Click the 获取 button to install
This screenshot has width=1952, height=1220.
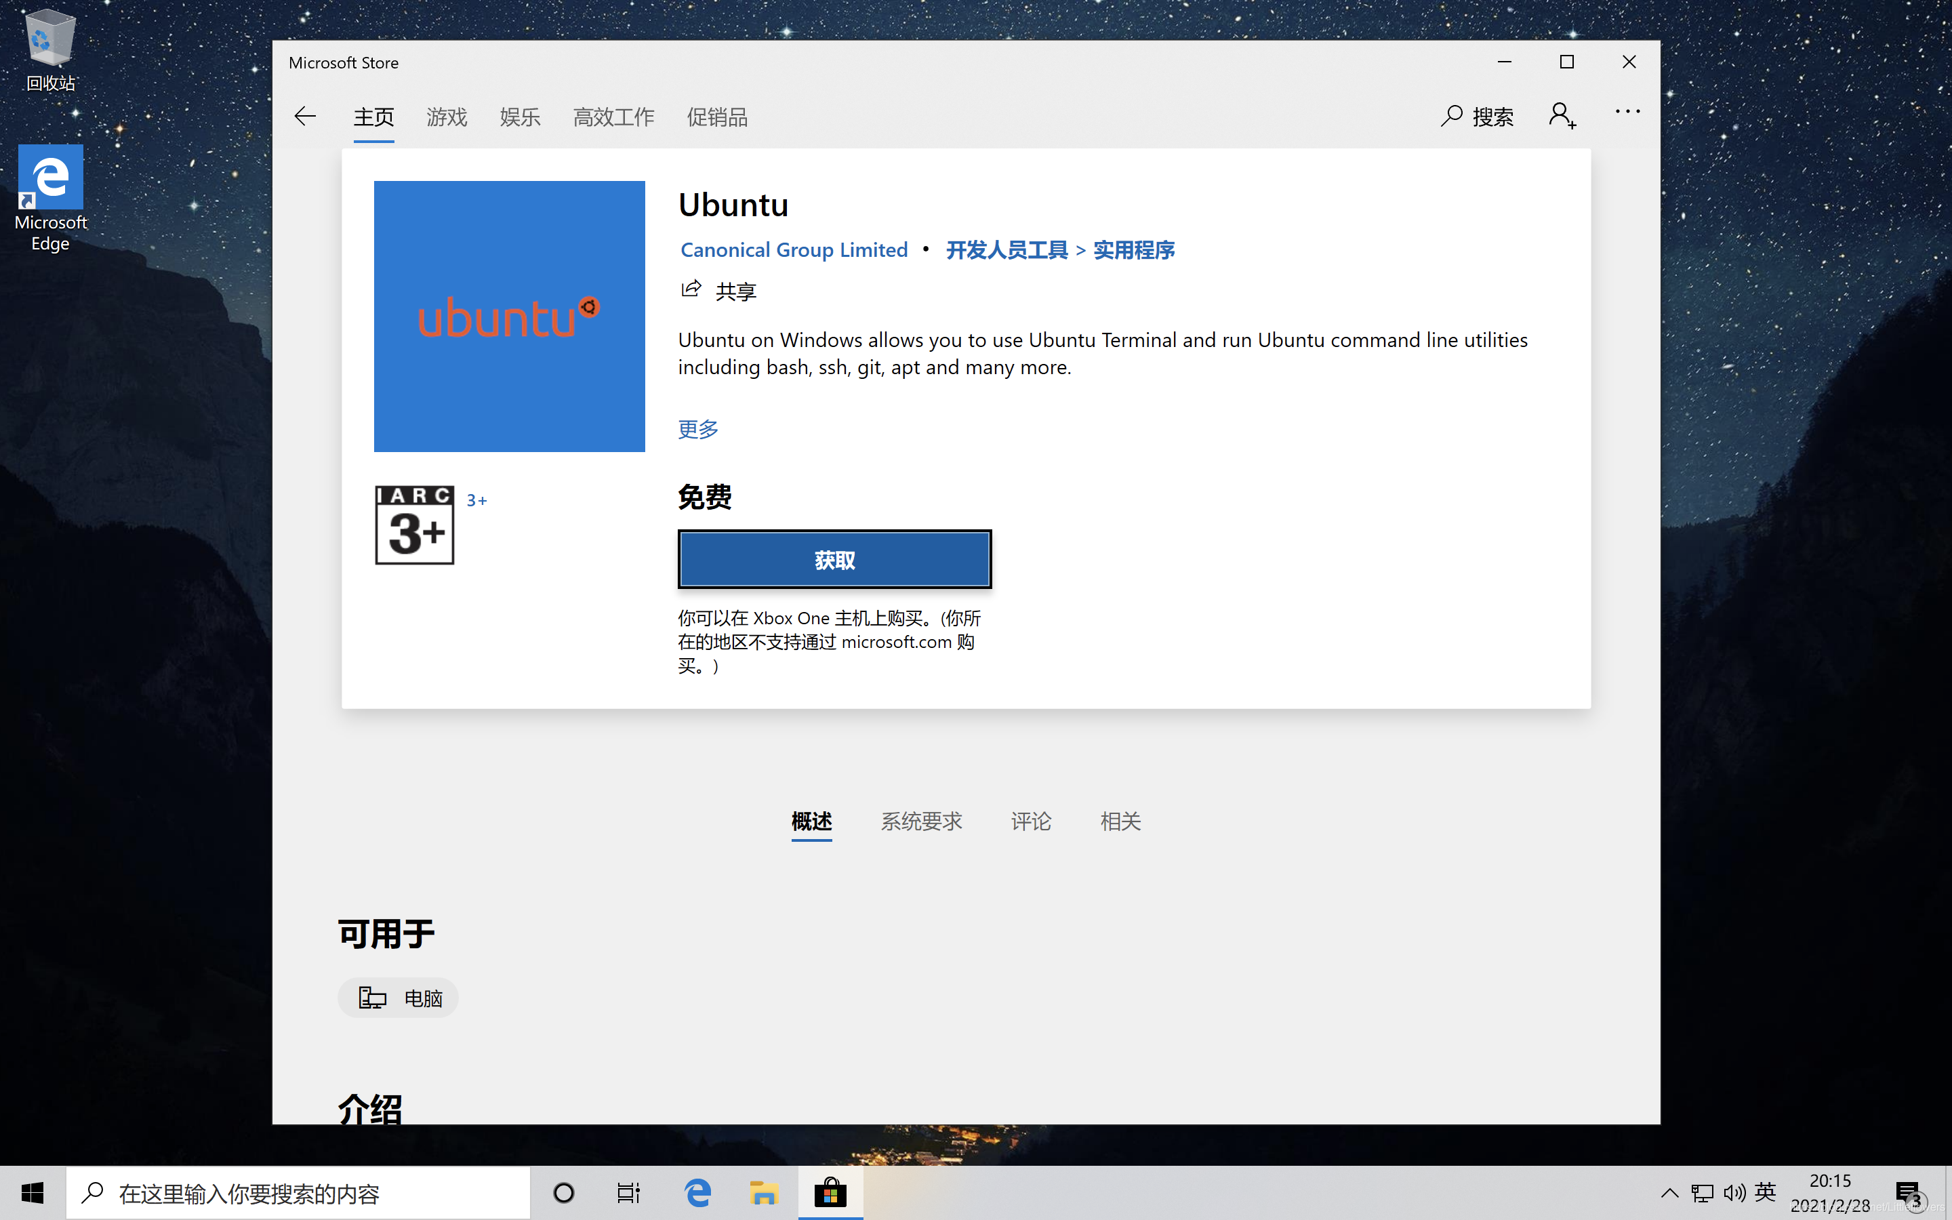click(834, 559)
